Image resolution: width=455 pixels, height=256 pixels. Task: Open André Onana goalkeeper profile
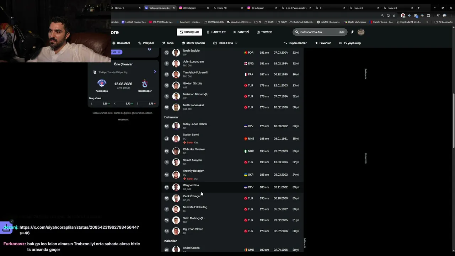click(232, 250)
